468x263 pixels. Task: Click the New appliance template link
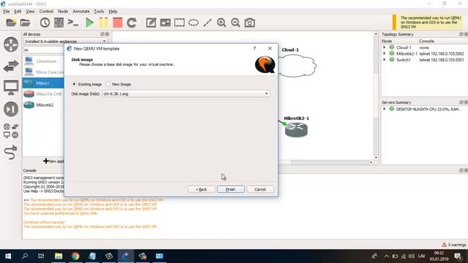point(54,161)
